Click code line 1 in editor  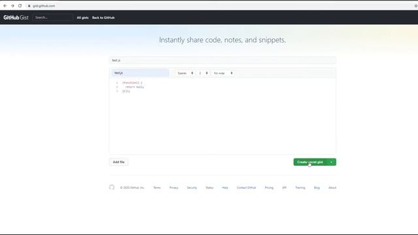(133, 83)
